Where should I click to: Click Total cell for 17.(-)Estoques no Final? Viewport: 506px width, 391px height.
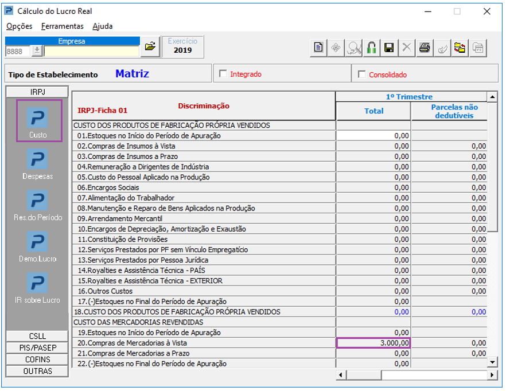pyautogui.click(x=373, y=301)
